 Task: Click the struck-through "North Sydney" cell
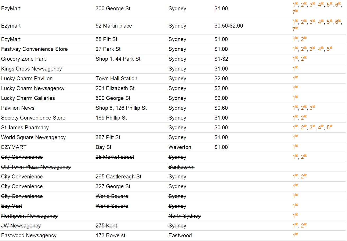pos(185,216)
